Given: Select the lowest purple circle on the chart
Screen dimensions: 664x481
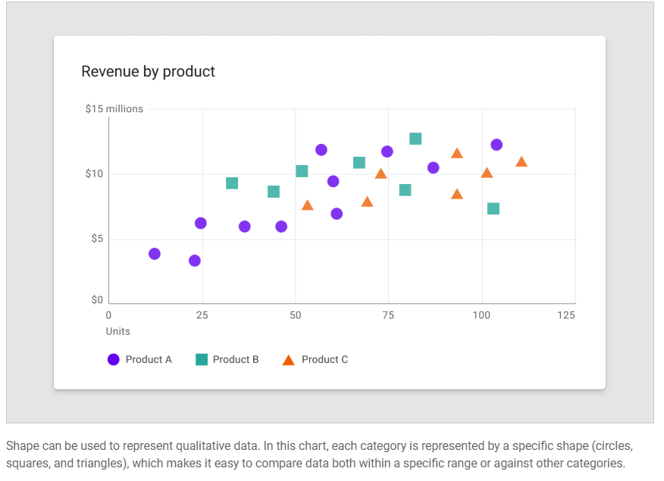Looking at the screenshot, I should (x=195, y=261).
